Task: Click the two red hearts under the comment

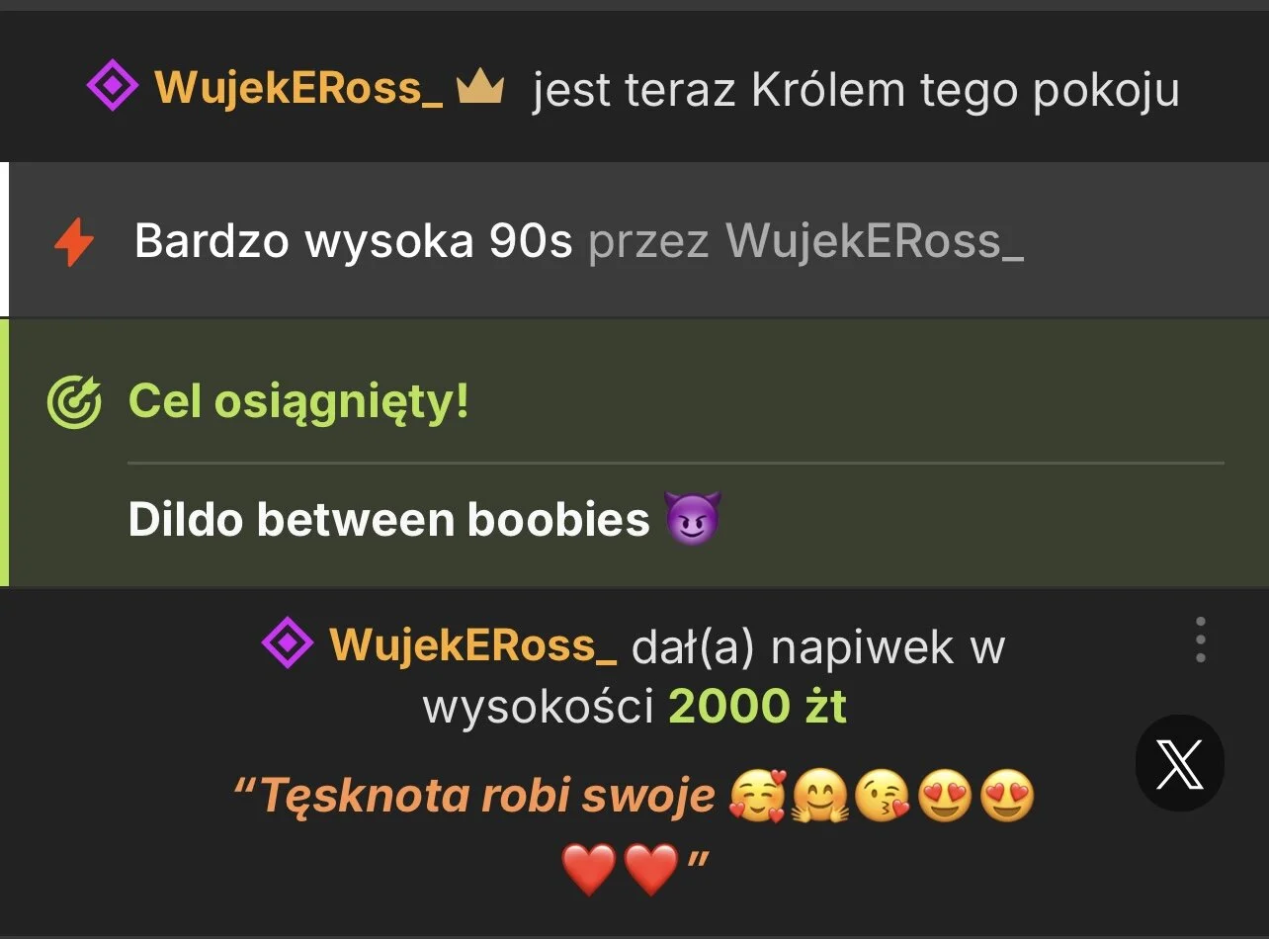Action: pyautogui.click(x=621, y=868)
